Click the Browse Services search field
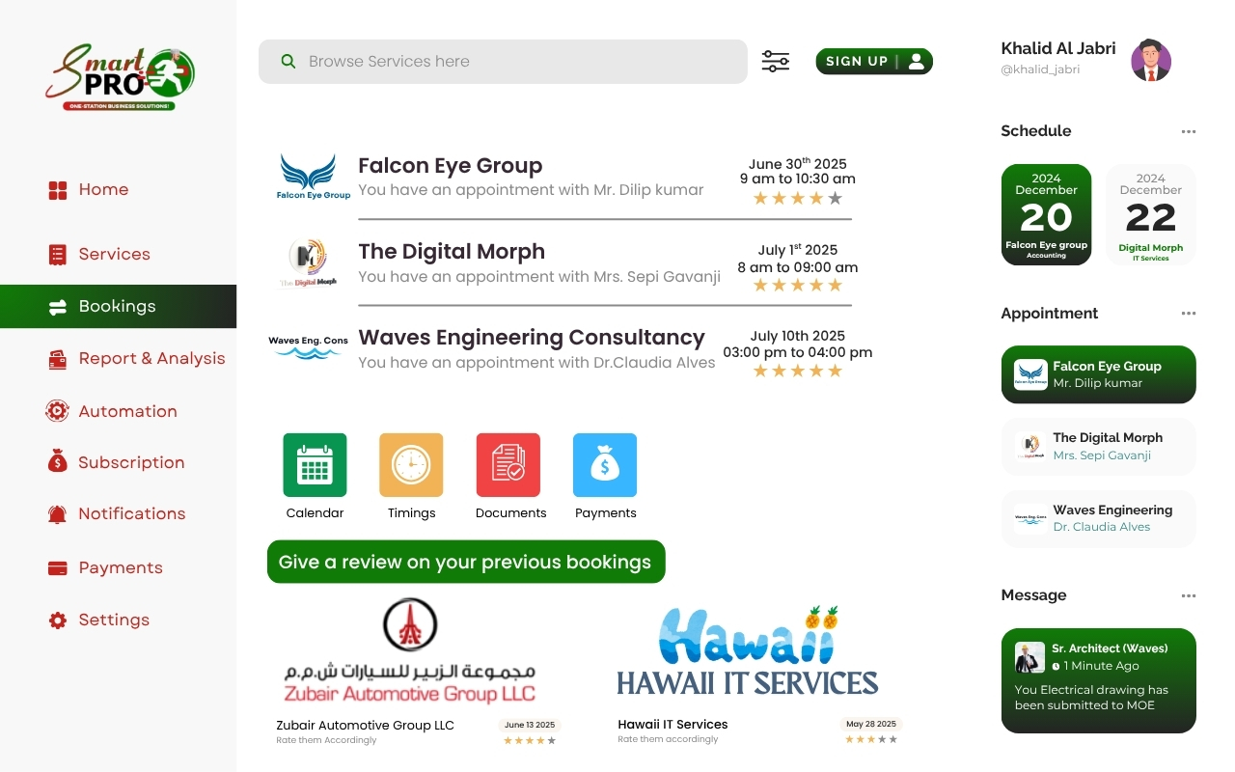Image resolution: width=1235 pixels, height=772 pixels. pyautogui.click(x=503, y=62)
